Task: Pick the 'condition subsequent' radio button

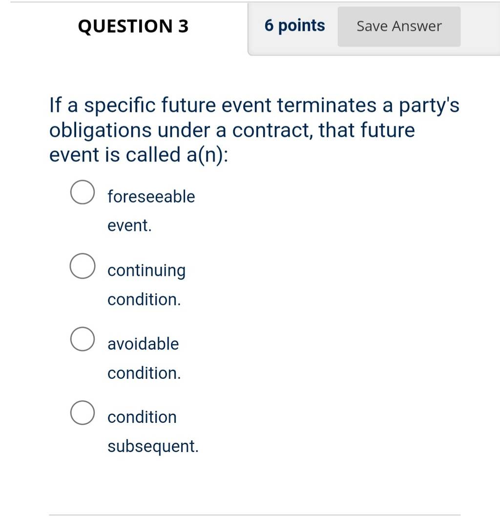Action: pos(83,413)
